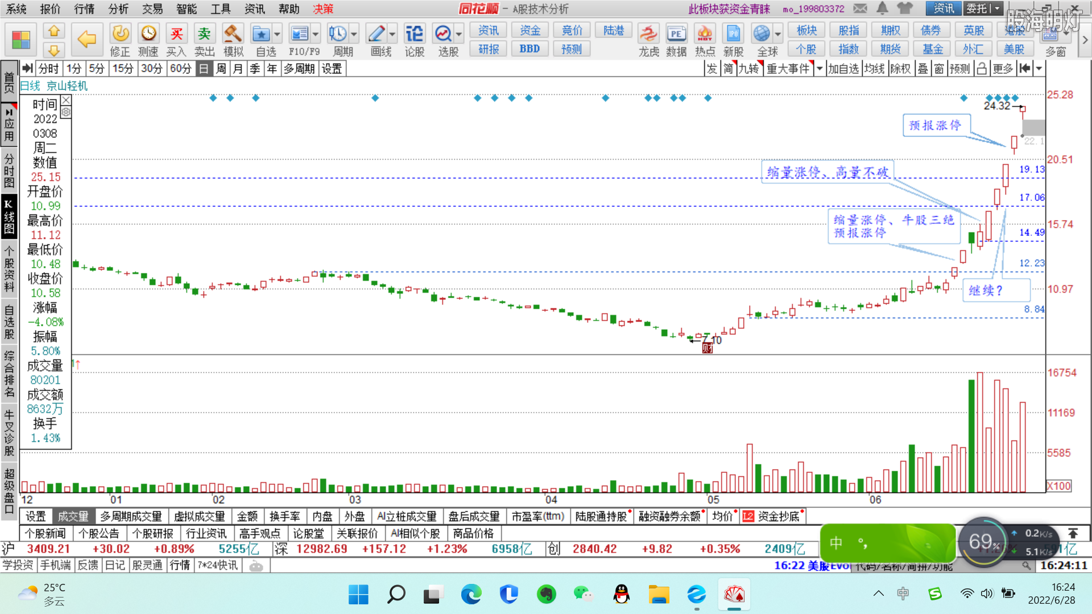
Task: Expand the 周期 dropdown arrow
Action: 354,34
